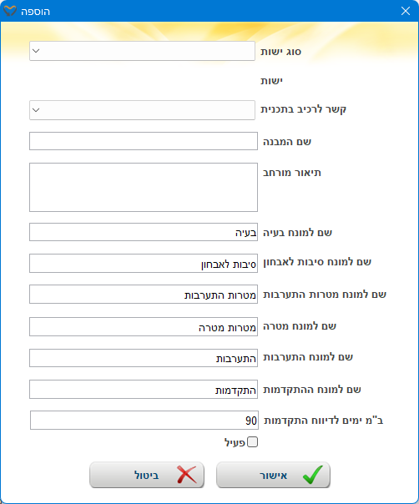The height and width of the screenshot is (504, 419).
Task: Confirm with the אישור button
Action: [x=273, y=475]
